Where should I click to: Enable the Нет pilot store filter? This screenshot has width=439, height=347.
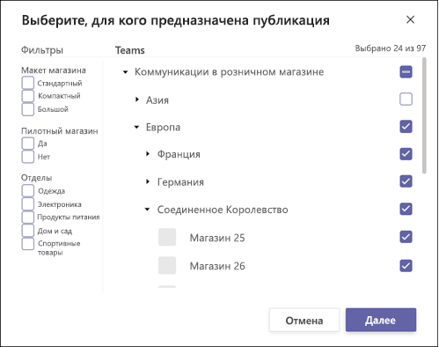point(28,157)
